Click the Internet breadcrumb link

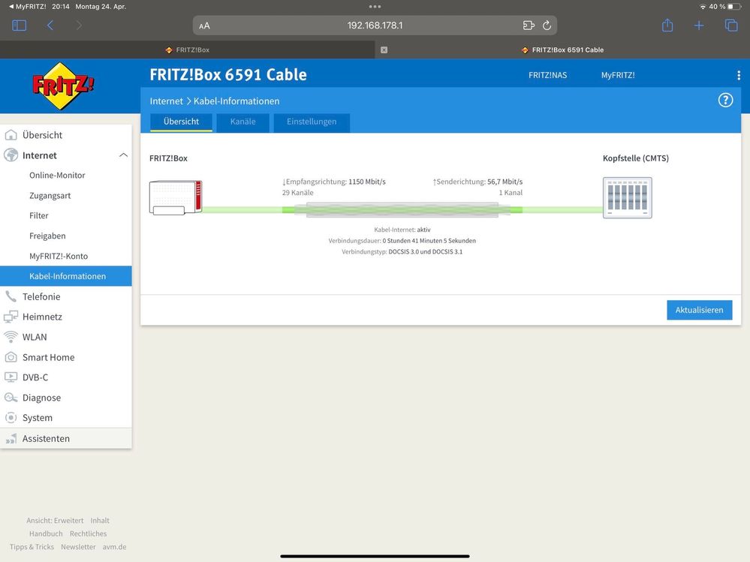(x=166, y=101)
